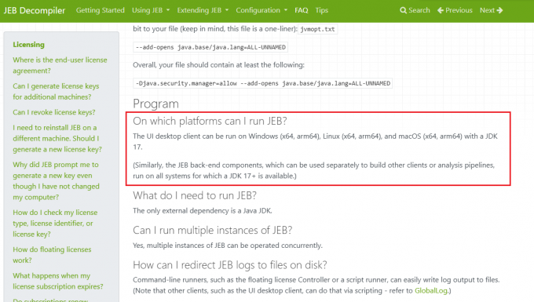Click 'Can I run multiple instances of JEB?' heading
The image size is (534, 302).
tap(213, 231)
